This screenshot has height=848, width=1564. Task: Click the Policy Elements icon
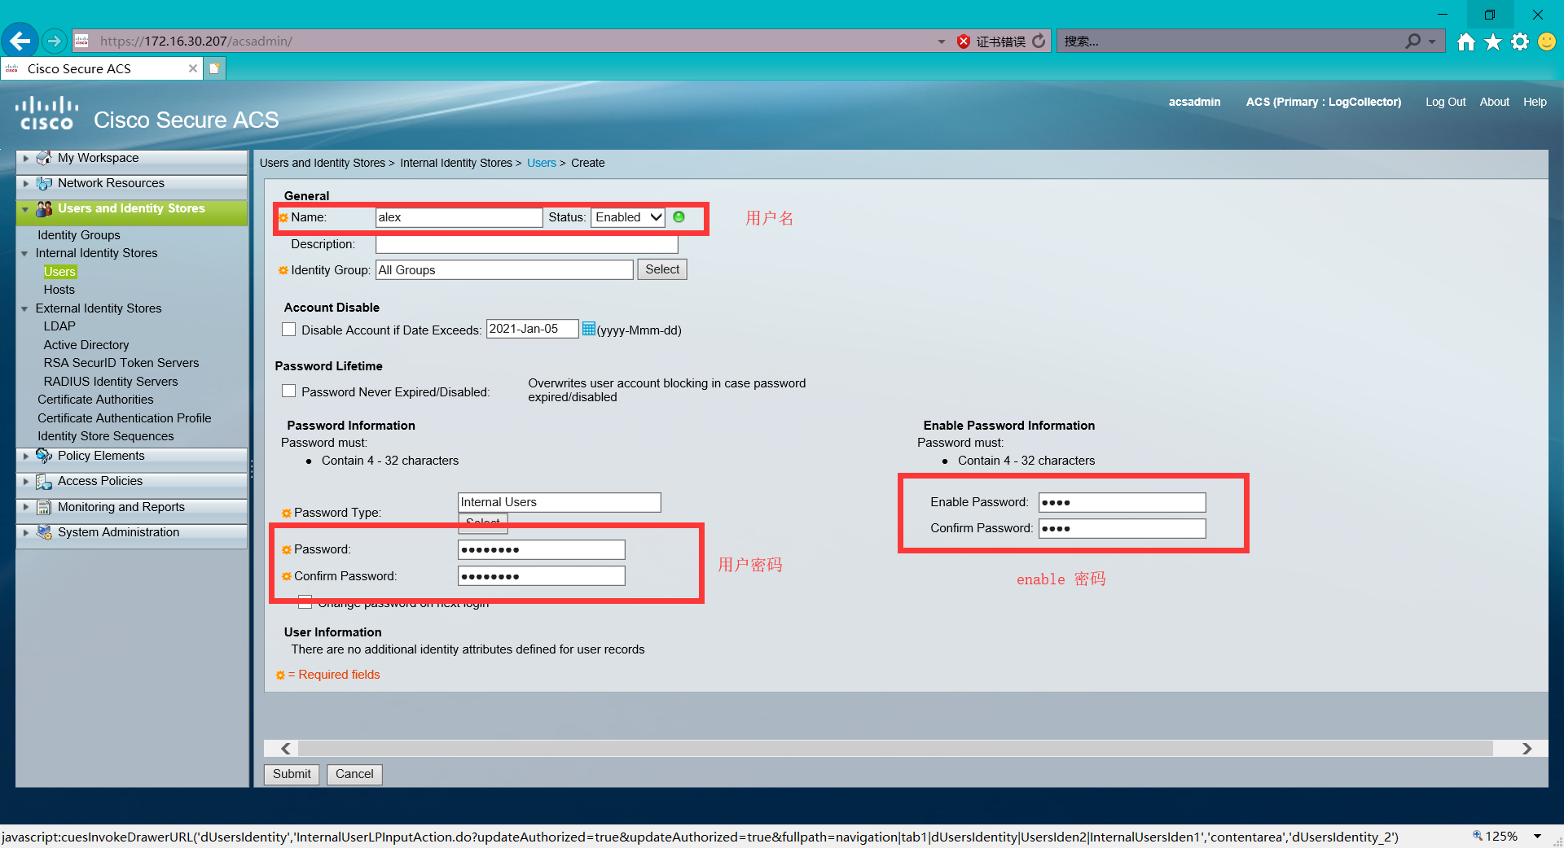(x=44, y=456)
